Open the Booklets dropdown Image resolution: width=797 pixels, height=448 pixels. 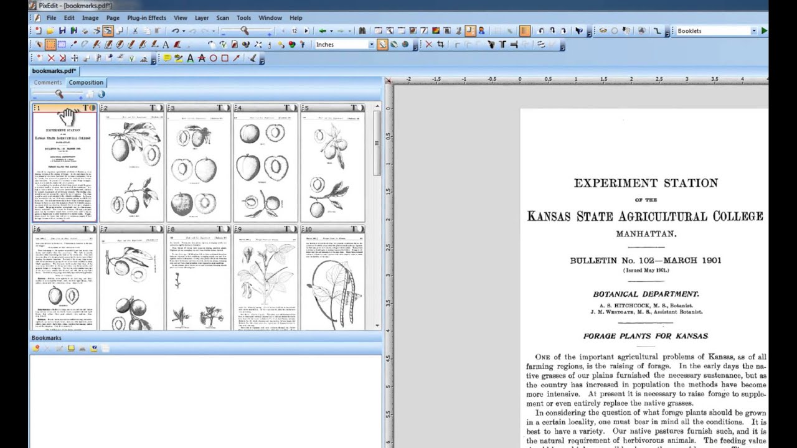[753, 30]
